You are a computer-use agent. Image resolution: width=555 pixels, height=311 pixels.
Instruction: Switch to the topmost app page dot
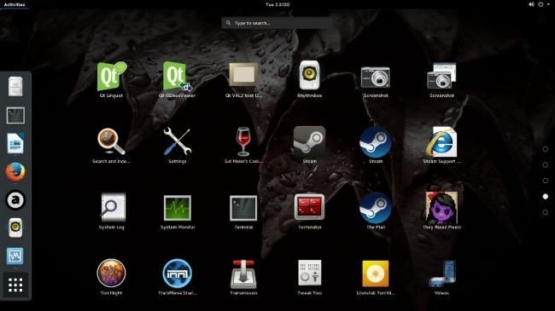[x=545, y=149]
